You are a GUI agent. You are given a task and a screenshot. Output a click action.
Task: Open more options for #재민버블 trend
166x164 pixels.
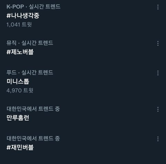158,139
